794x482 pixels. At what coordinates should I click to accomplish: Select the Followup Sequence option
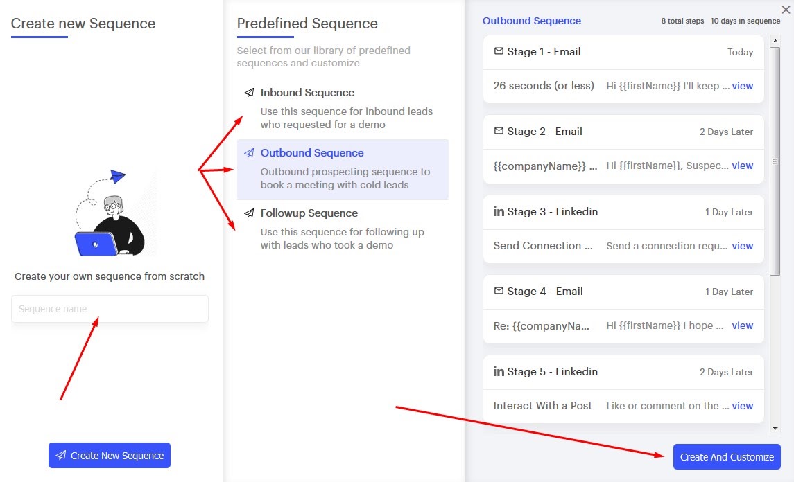343,229
